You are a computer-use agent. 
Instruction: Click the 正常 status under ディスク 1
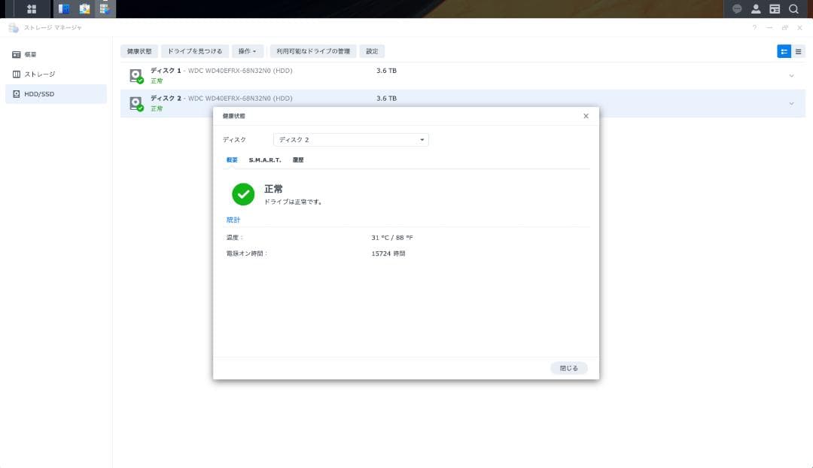tap(157, 81)
